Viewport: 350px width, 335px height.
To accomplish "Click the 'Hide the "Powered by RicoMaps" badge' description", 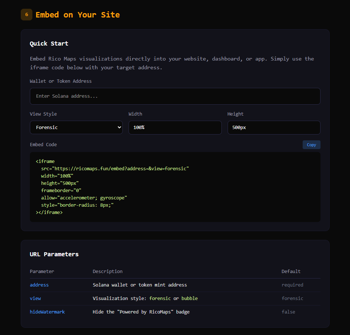I will 141,312.
